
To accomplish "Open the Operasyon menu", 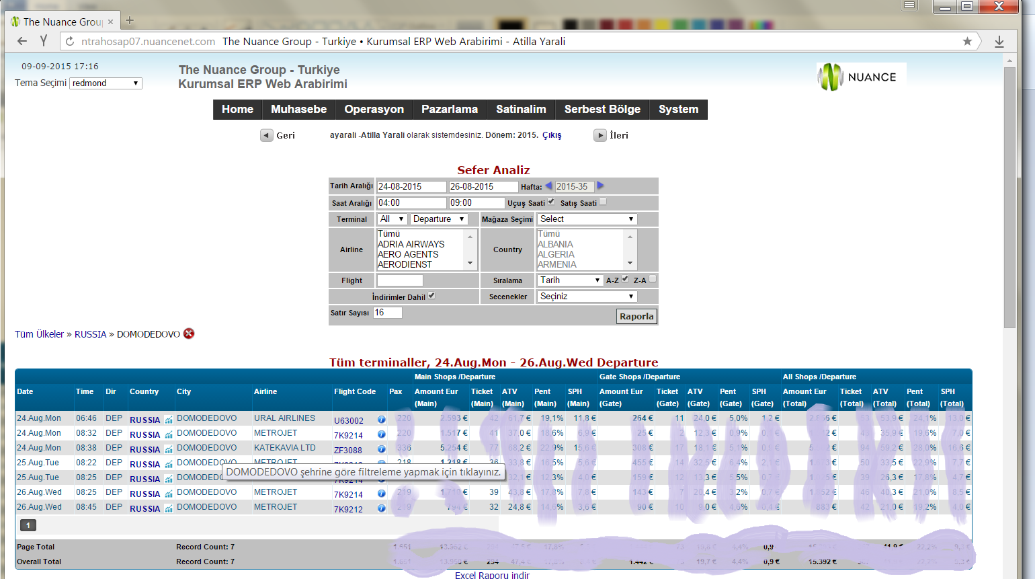I will tap(374, 110).
